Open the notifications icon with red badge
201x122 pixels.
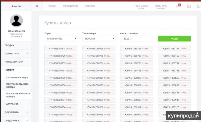click(178, 6)
